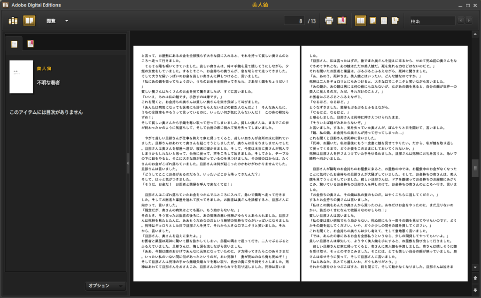Click the vertical page scrollbar handle
This screenshot has width=481, height=298.
coord(475,167)
